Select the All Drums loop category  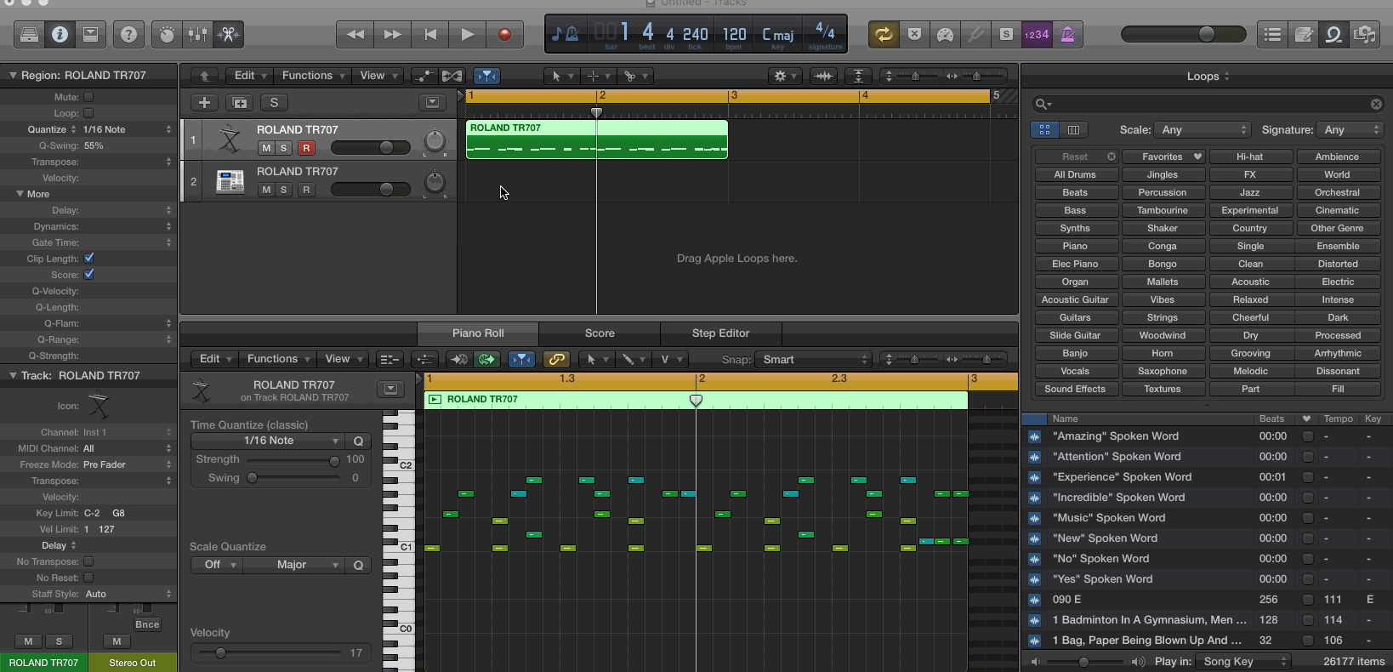click(1075, 174)
